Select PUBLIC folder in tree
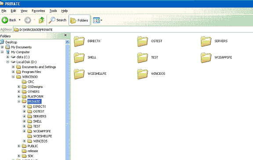253x160 pixels. 33,146
